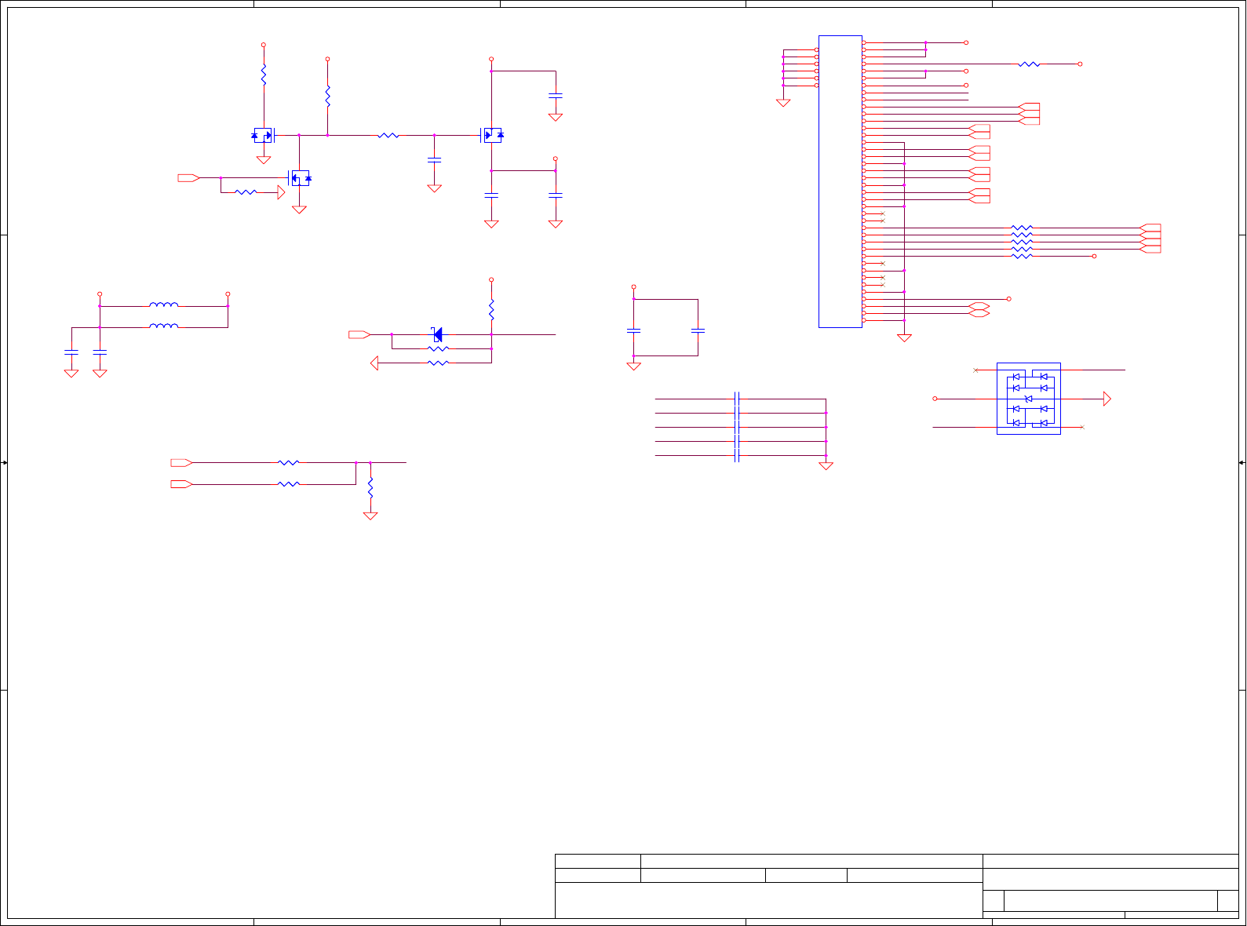This screenshot has height=926, width=1247.
Task: Click the ground symbol beside the five-capacitor stack
Action: tap(826, 466)
